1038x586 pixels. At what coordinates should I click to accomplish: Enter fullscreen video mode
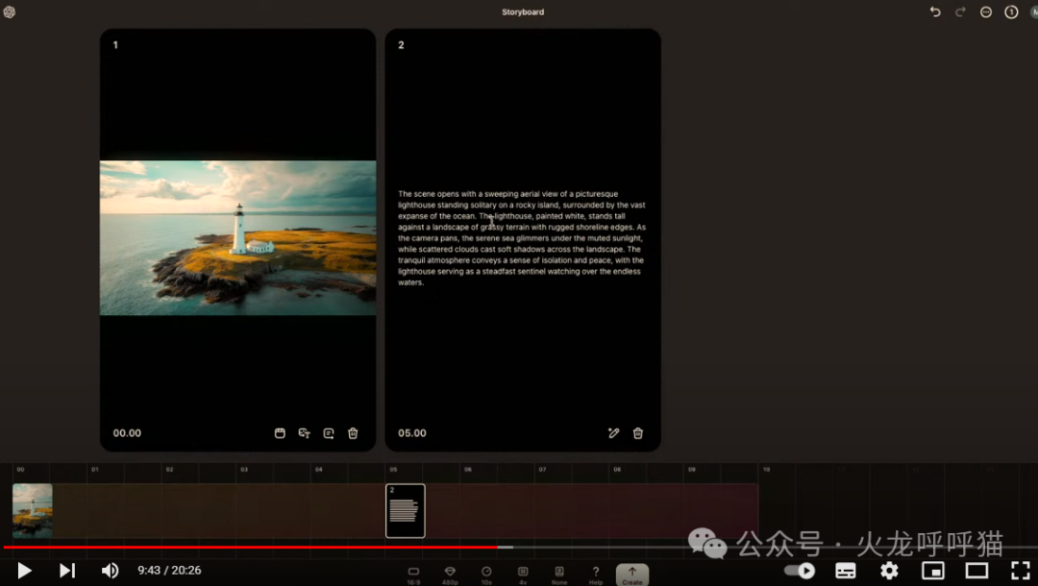click(1020, 570)
